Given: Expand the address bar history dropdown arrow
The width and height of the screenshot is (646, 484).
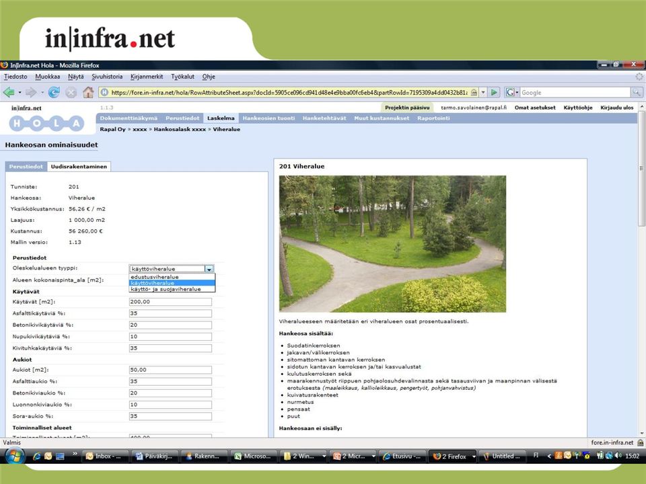Looking at the screenshot, I should [x=483, y=93].
